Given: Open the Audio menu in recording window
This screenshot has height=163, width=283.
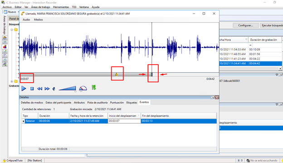Looking at the screenshot, I should (x=26, y=19).
